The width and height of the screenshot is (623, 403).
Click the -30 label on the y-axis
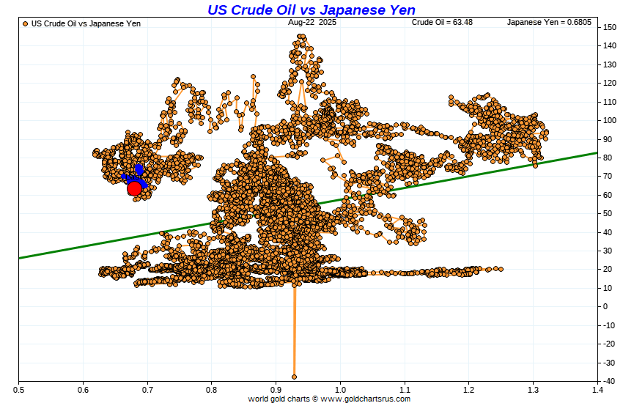tap(610, 363)
